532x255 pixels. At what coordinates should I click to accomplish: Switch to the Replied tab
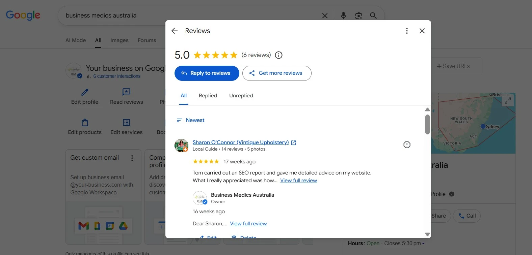click(208, 96)
